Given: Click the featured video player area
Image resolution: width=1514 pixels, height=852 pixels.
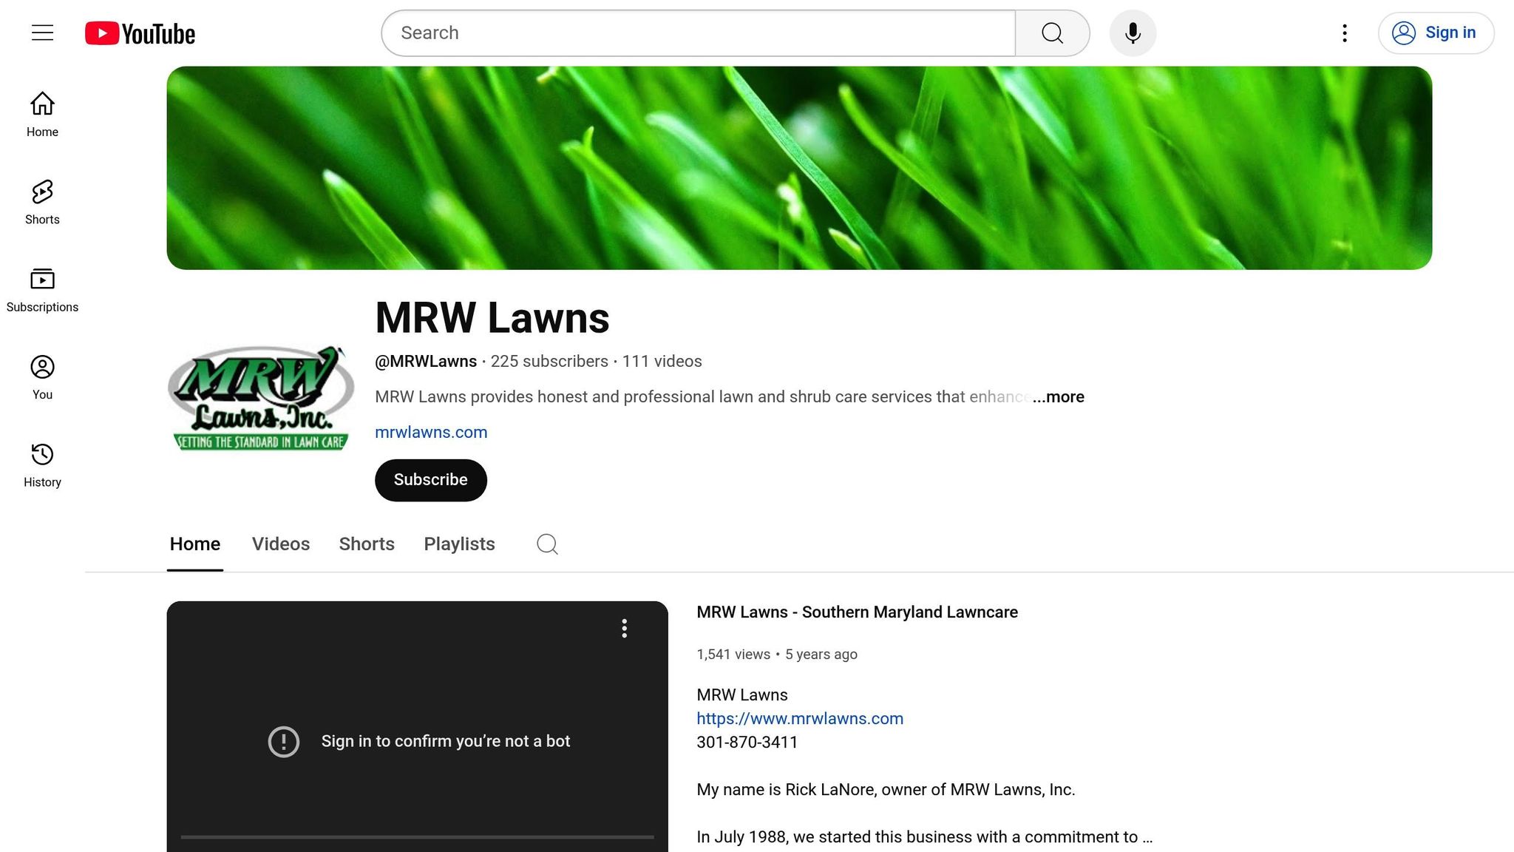Looking at the screenshot, I should pyautogui.click(x=417, y=726).
